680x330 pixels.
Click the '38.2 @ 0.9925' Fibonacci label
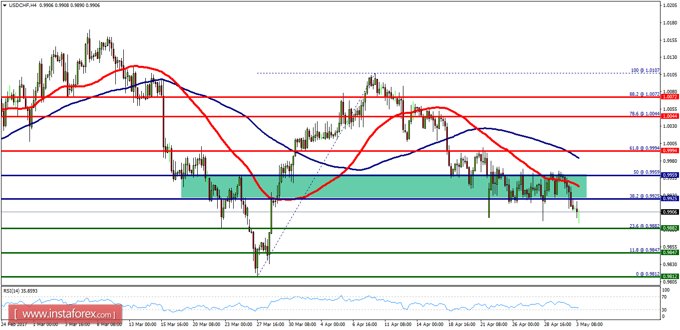(645, 196)
